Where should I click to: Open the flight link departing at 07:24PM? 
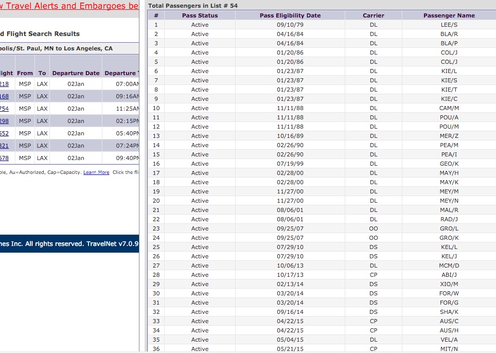point(4,146)
